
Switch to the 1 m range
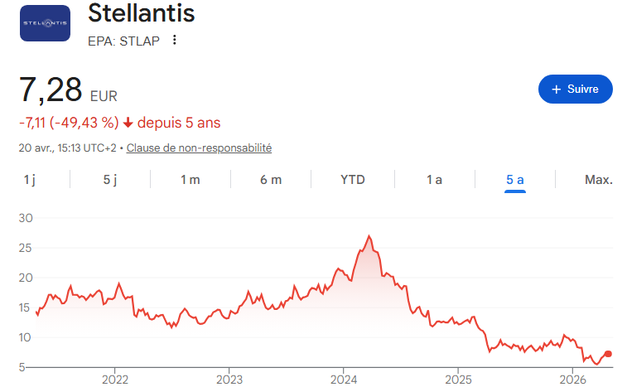tap(191, 180)
